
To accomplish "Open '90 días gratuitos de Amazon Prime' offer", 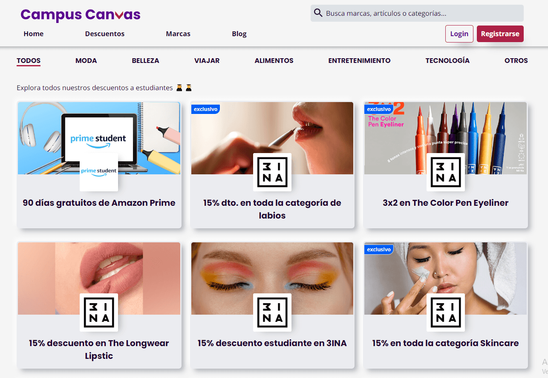I will pyautogui.click(x=99, y=203).
